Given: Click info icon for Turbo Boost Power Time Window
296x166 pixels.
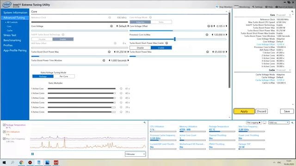Looking at the screenshot, I should point(104,60).
